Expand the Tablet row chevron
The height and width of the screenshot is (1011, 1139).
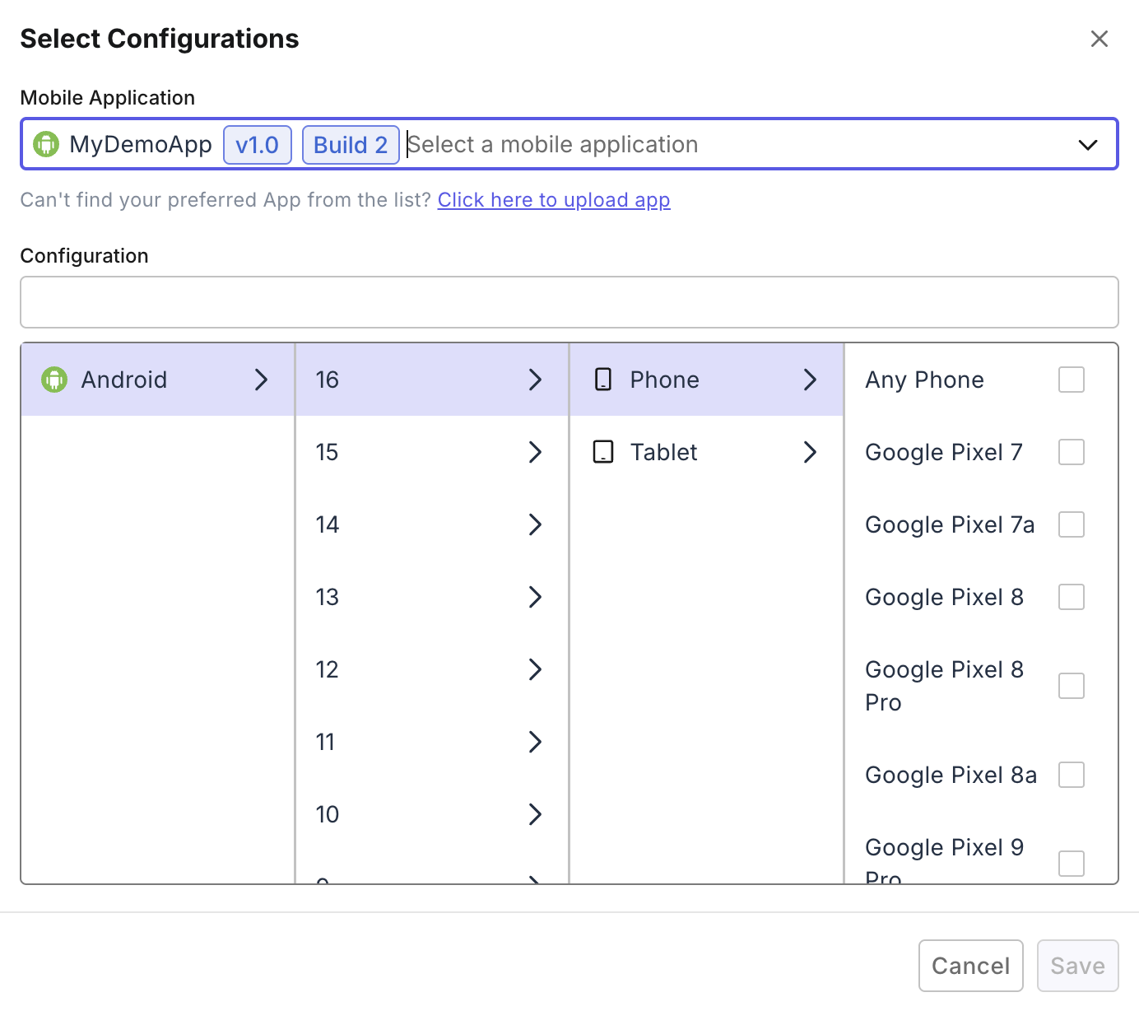coord(810,452)
